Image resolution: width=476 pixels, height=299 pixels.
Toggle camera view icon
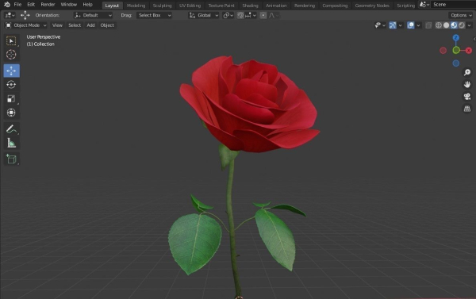(x=467, y=97)
